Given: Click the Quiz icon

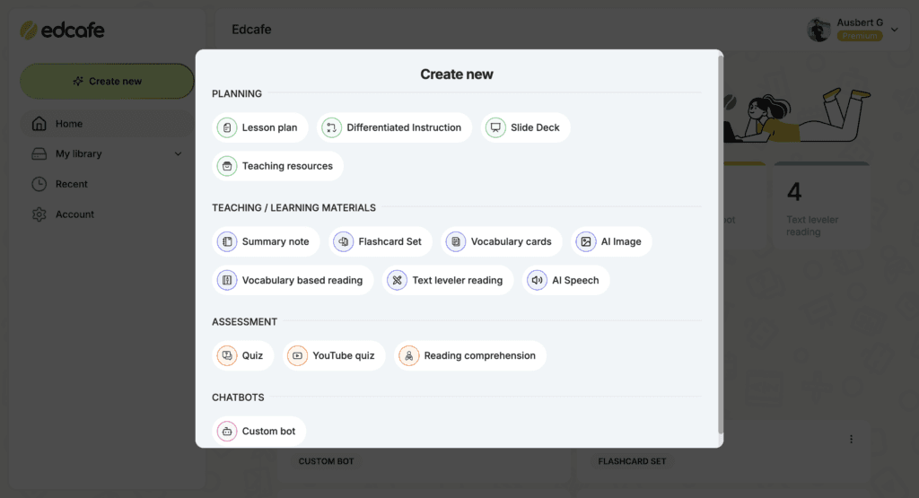Looking at the screenshot, I should tap(227, 355).
